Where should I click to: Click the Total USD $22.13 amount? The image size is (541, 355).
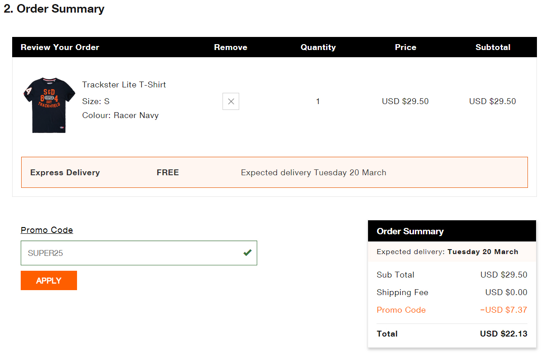[x=503, y=334]
